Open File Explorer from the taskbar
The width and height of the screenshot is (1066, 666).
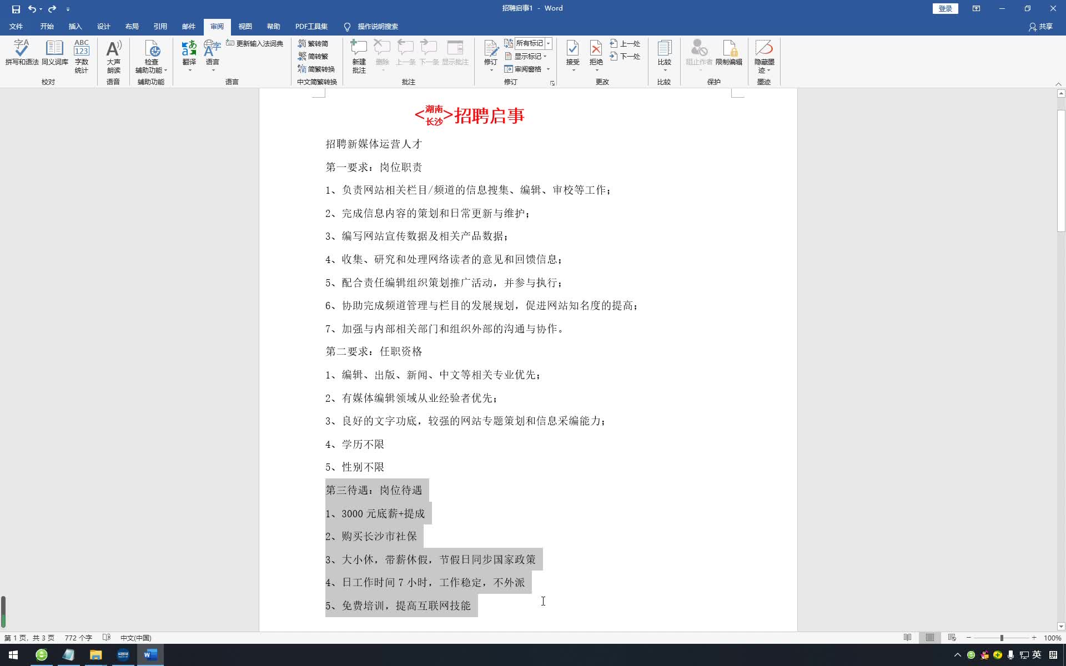coord(95,655)
